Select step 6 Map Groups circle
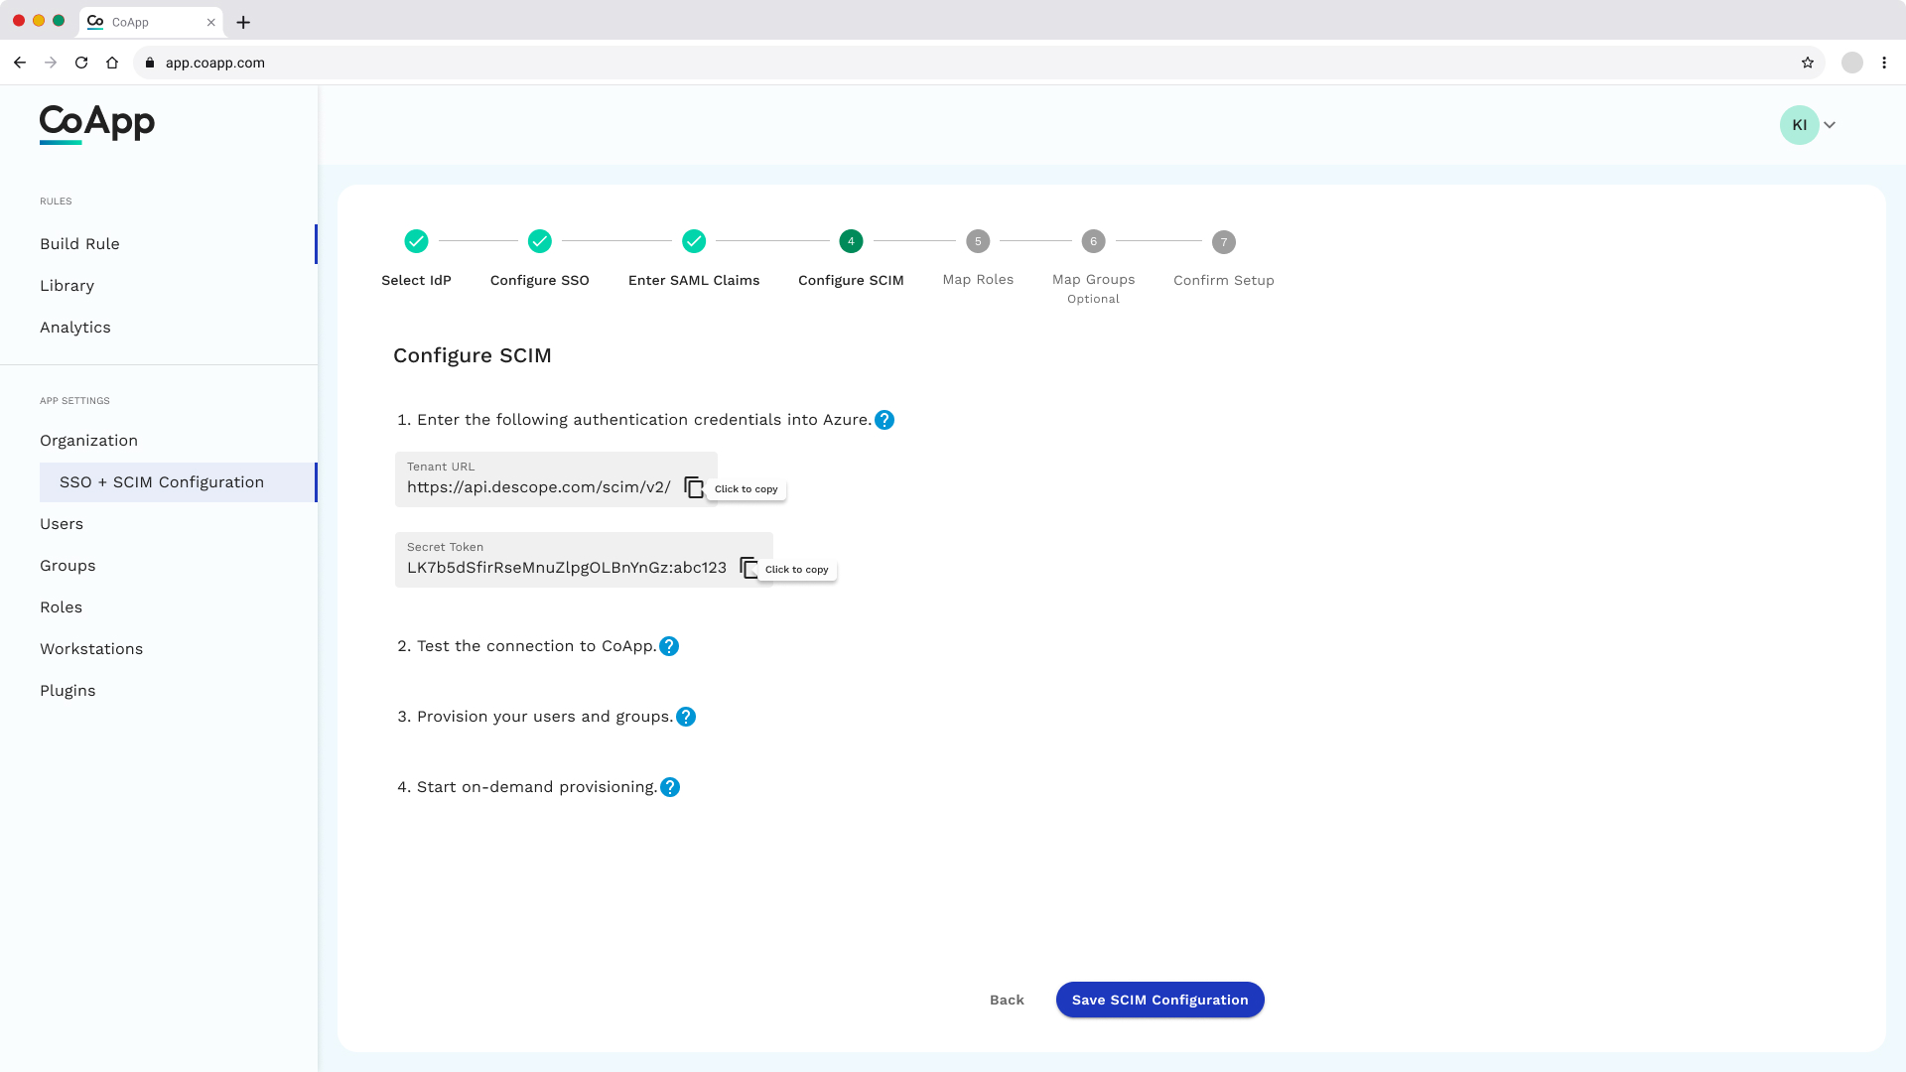The height and width of the screenshot is (1072, 1906). pyautogui.click(x=1093, y=241)
